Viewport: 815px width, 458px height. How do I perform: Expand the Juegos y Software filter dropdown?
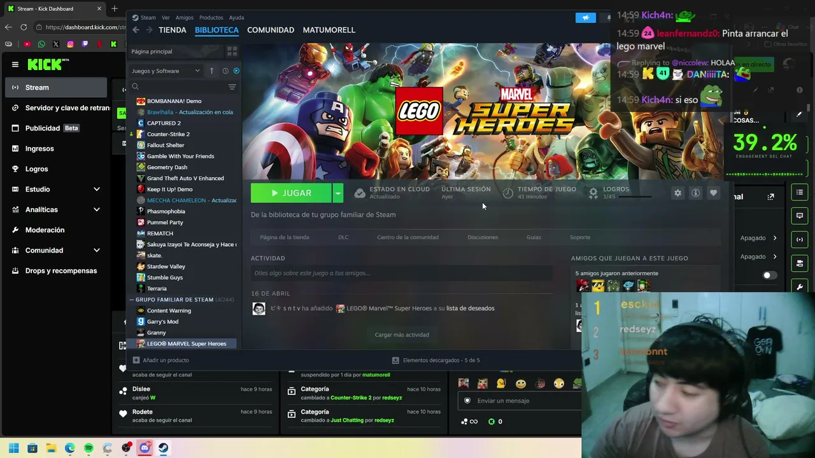point(166,71)
